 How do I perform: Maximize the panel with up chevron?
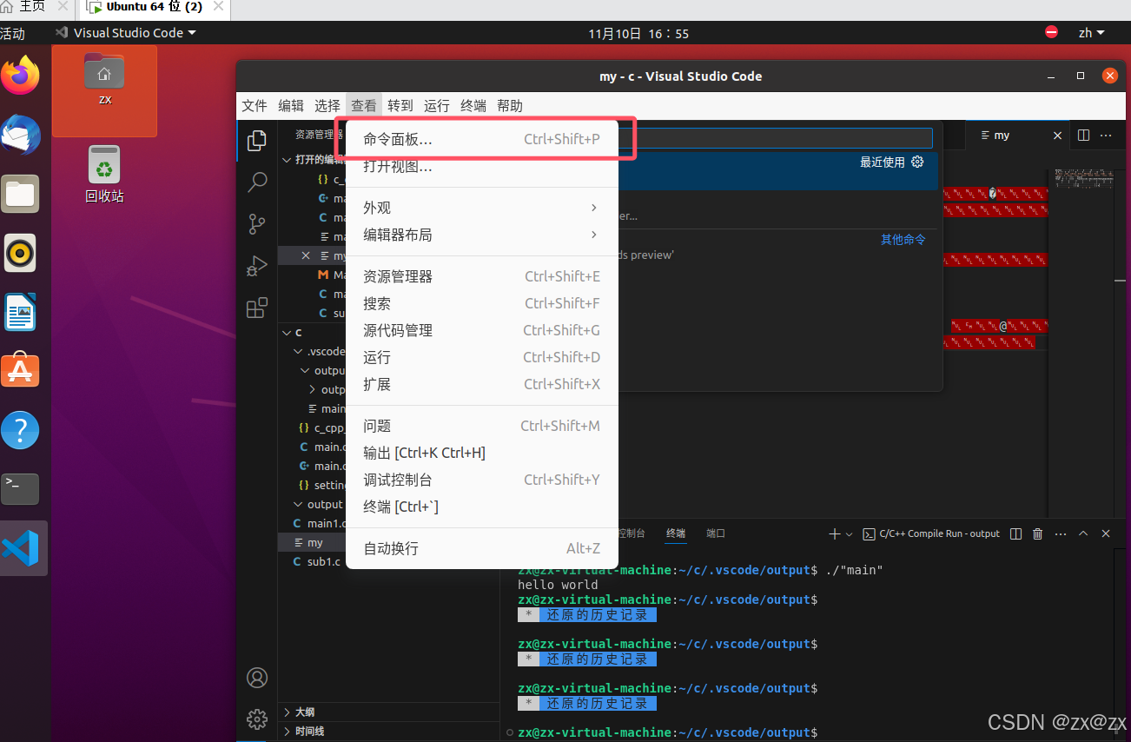pos(1083,533)
